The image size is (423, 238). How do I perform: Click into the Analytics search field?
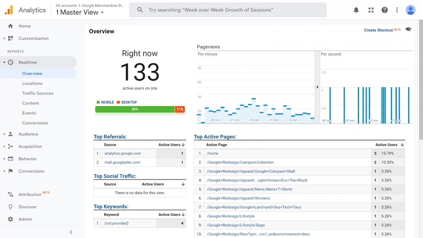tap(228, 10)
